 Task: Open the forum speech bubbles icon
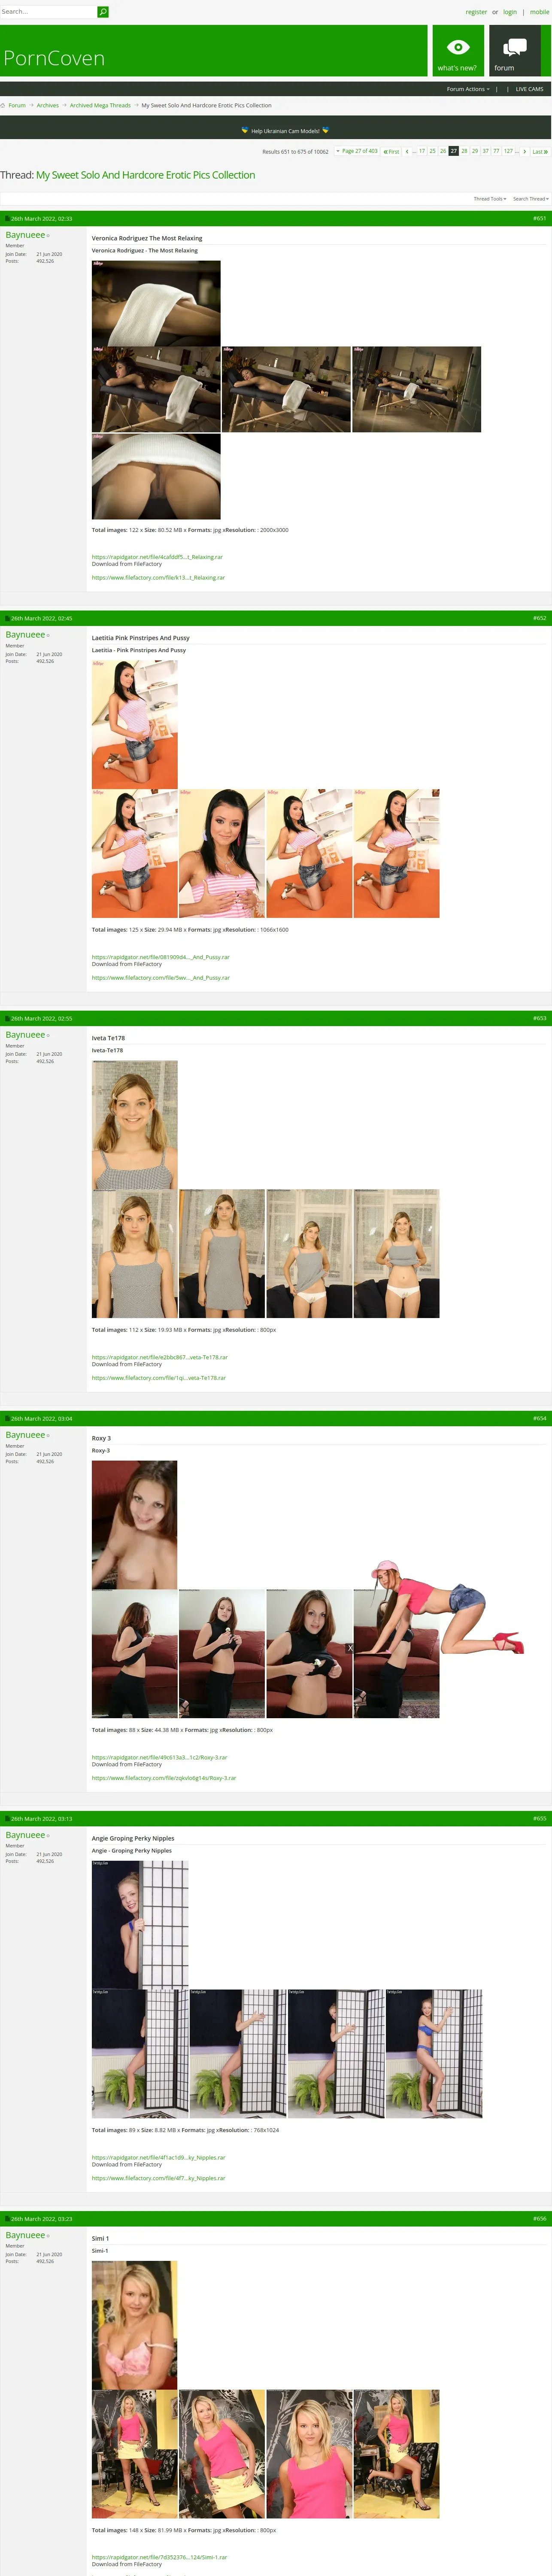(x=515, y=47)
